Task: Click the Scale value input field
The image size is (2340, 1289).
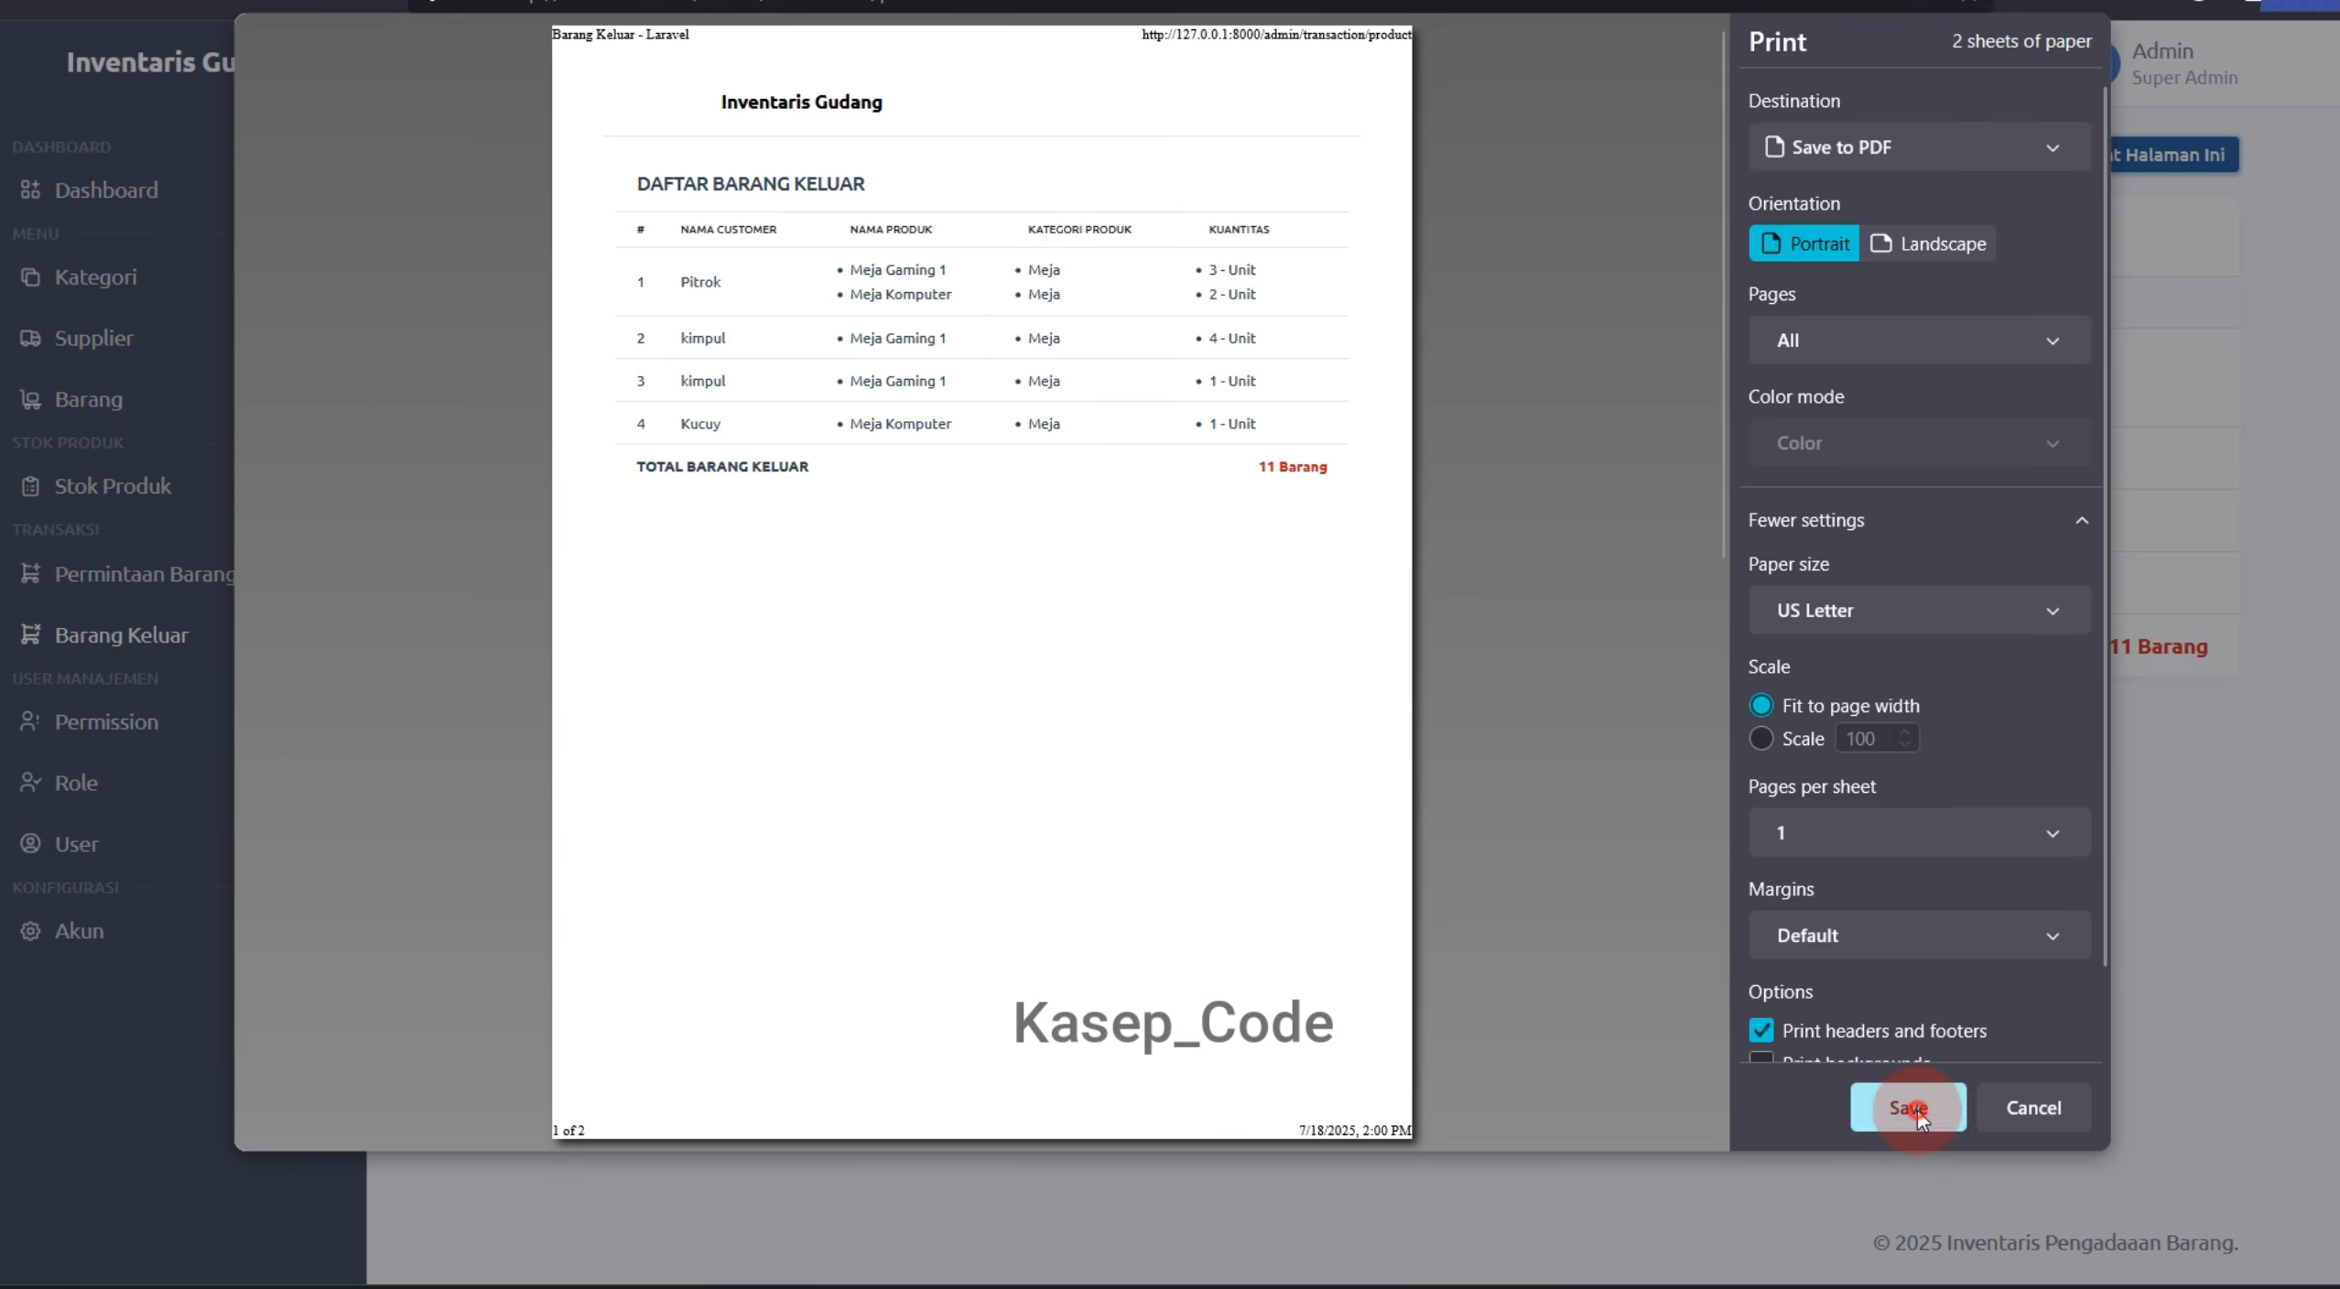Action: click(x=1877, y=739)
